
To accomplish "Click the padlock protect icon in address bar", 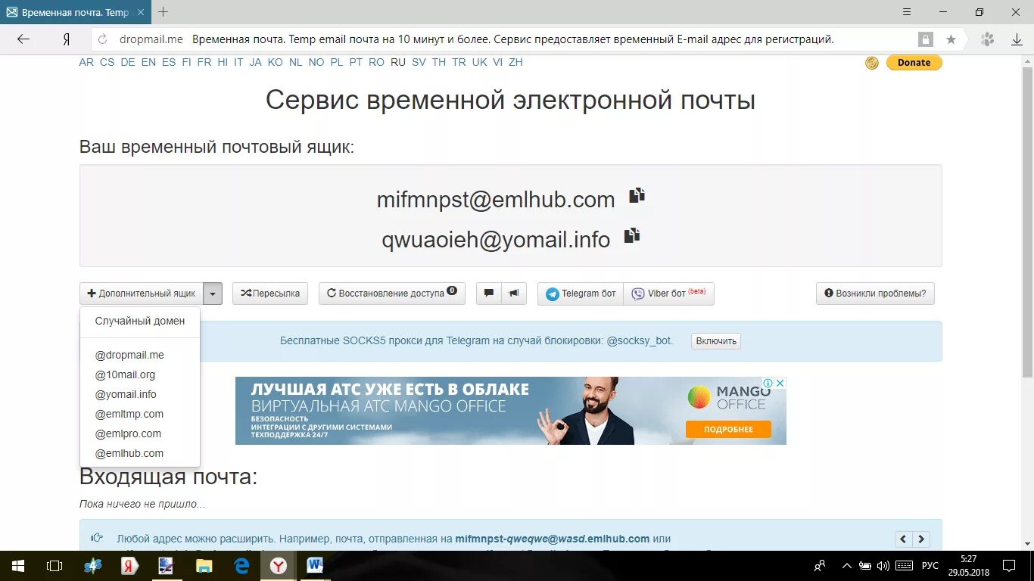I will [x=925, y=39].
